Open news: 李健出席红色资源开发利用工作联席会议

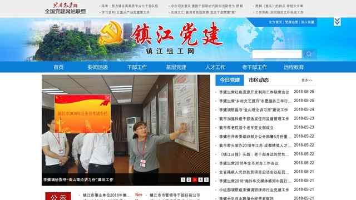click(254, 92)
